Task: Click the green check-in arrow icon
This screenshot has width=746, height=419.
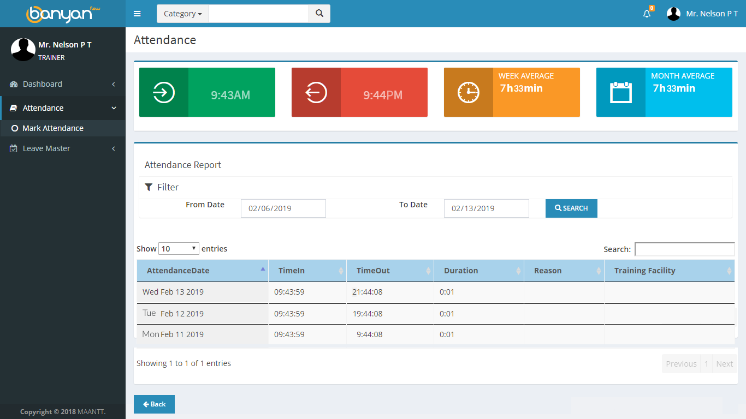Action: [164, 92]
